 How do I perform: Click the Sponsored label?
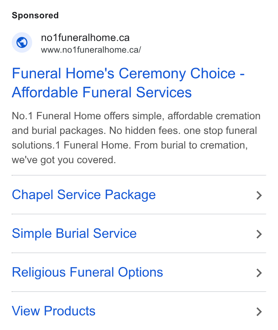tap(35, 15)
